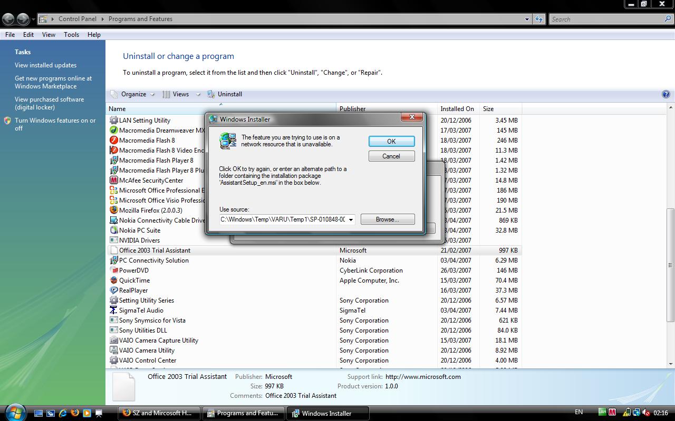This screenshot has width=675, height=421.
Task: Click the Uninstall toolbar button
Action: coord(225,94)
